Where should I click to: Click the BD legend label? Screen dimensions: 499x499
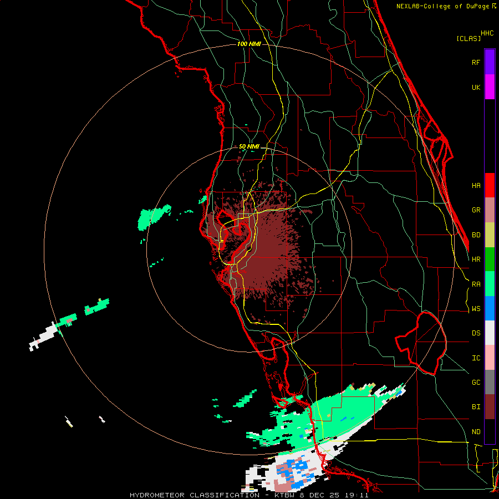[x=476, y=235]
